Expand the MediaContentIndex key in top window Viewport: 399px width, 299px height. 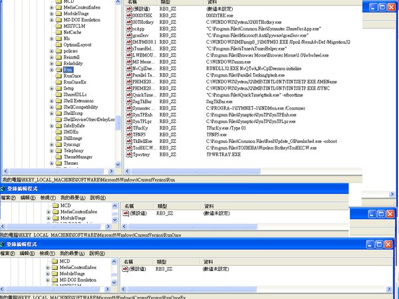coord(52,7)
